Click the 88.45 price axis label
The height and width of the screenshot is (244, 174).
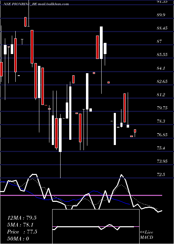pyautogui.click(x=162, y=28)
